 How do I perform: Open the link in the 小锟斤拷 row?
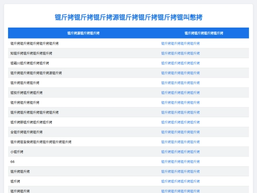coord(180,152)
